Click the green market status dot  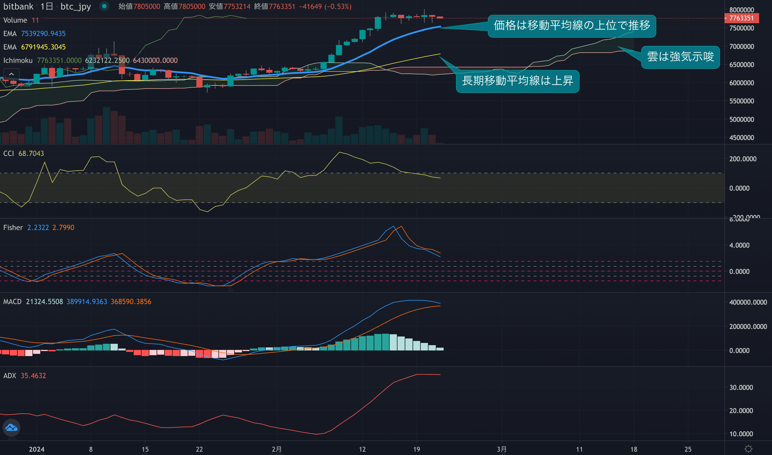coord(104,6)
